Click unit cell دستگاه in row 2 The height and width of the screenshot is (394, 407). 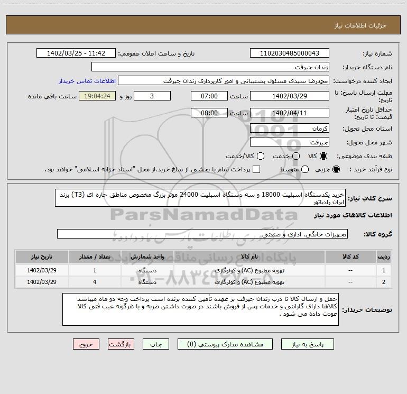147,282
